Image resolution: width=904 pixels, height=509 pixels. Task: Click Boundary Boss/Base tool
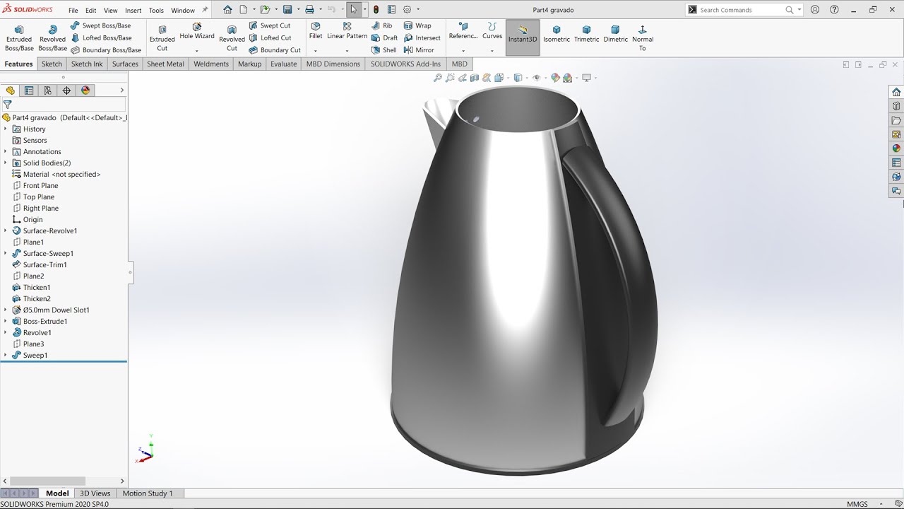(x=106, y=50)
